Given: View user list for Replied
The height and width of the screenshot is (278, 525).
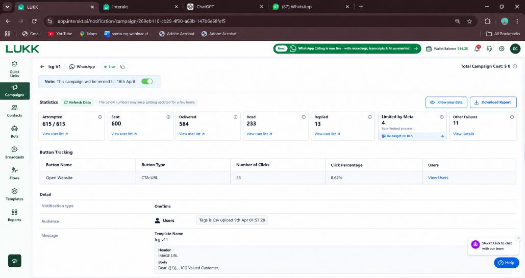Looking at the screenshot, I should (327, 134).
